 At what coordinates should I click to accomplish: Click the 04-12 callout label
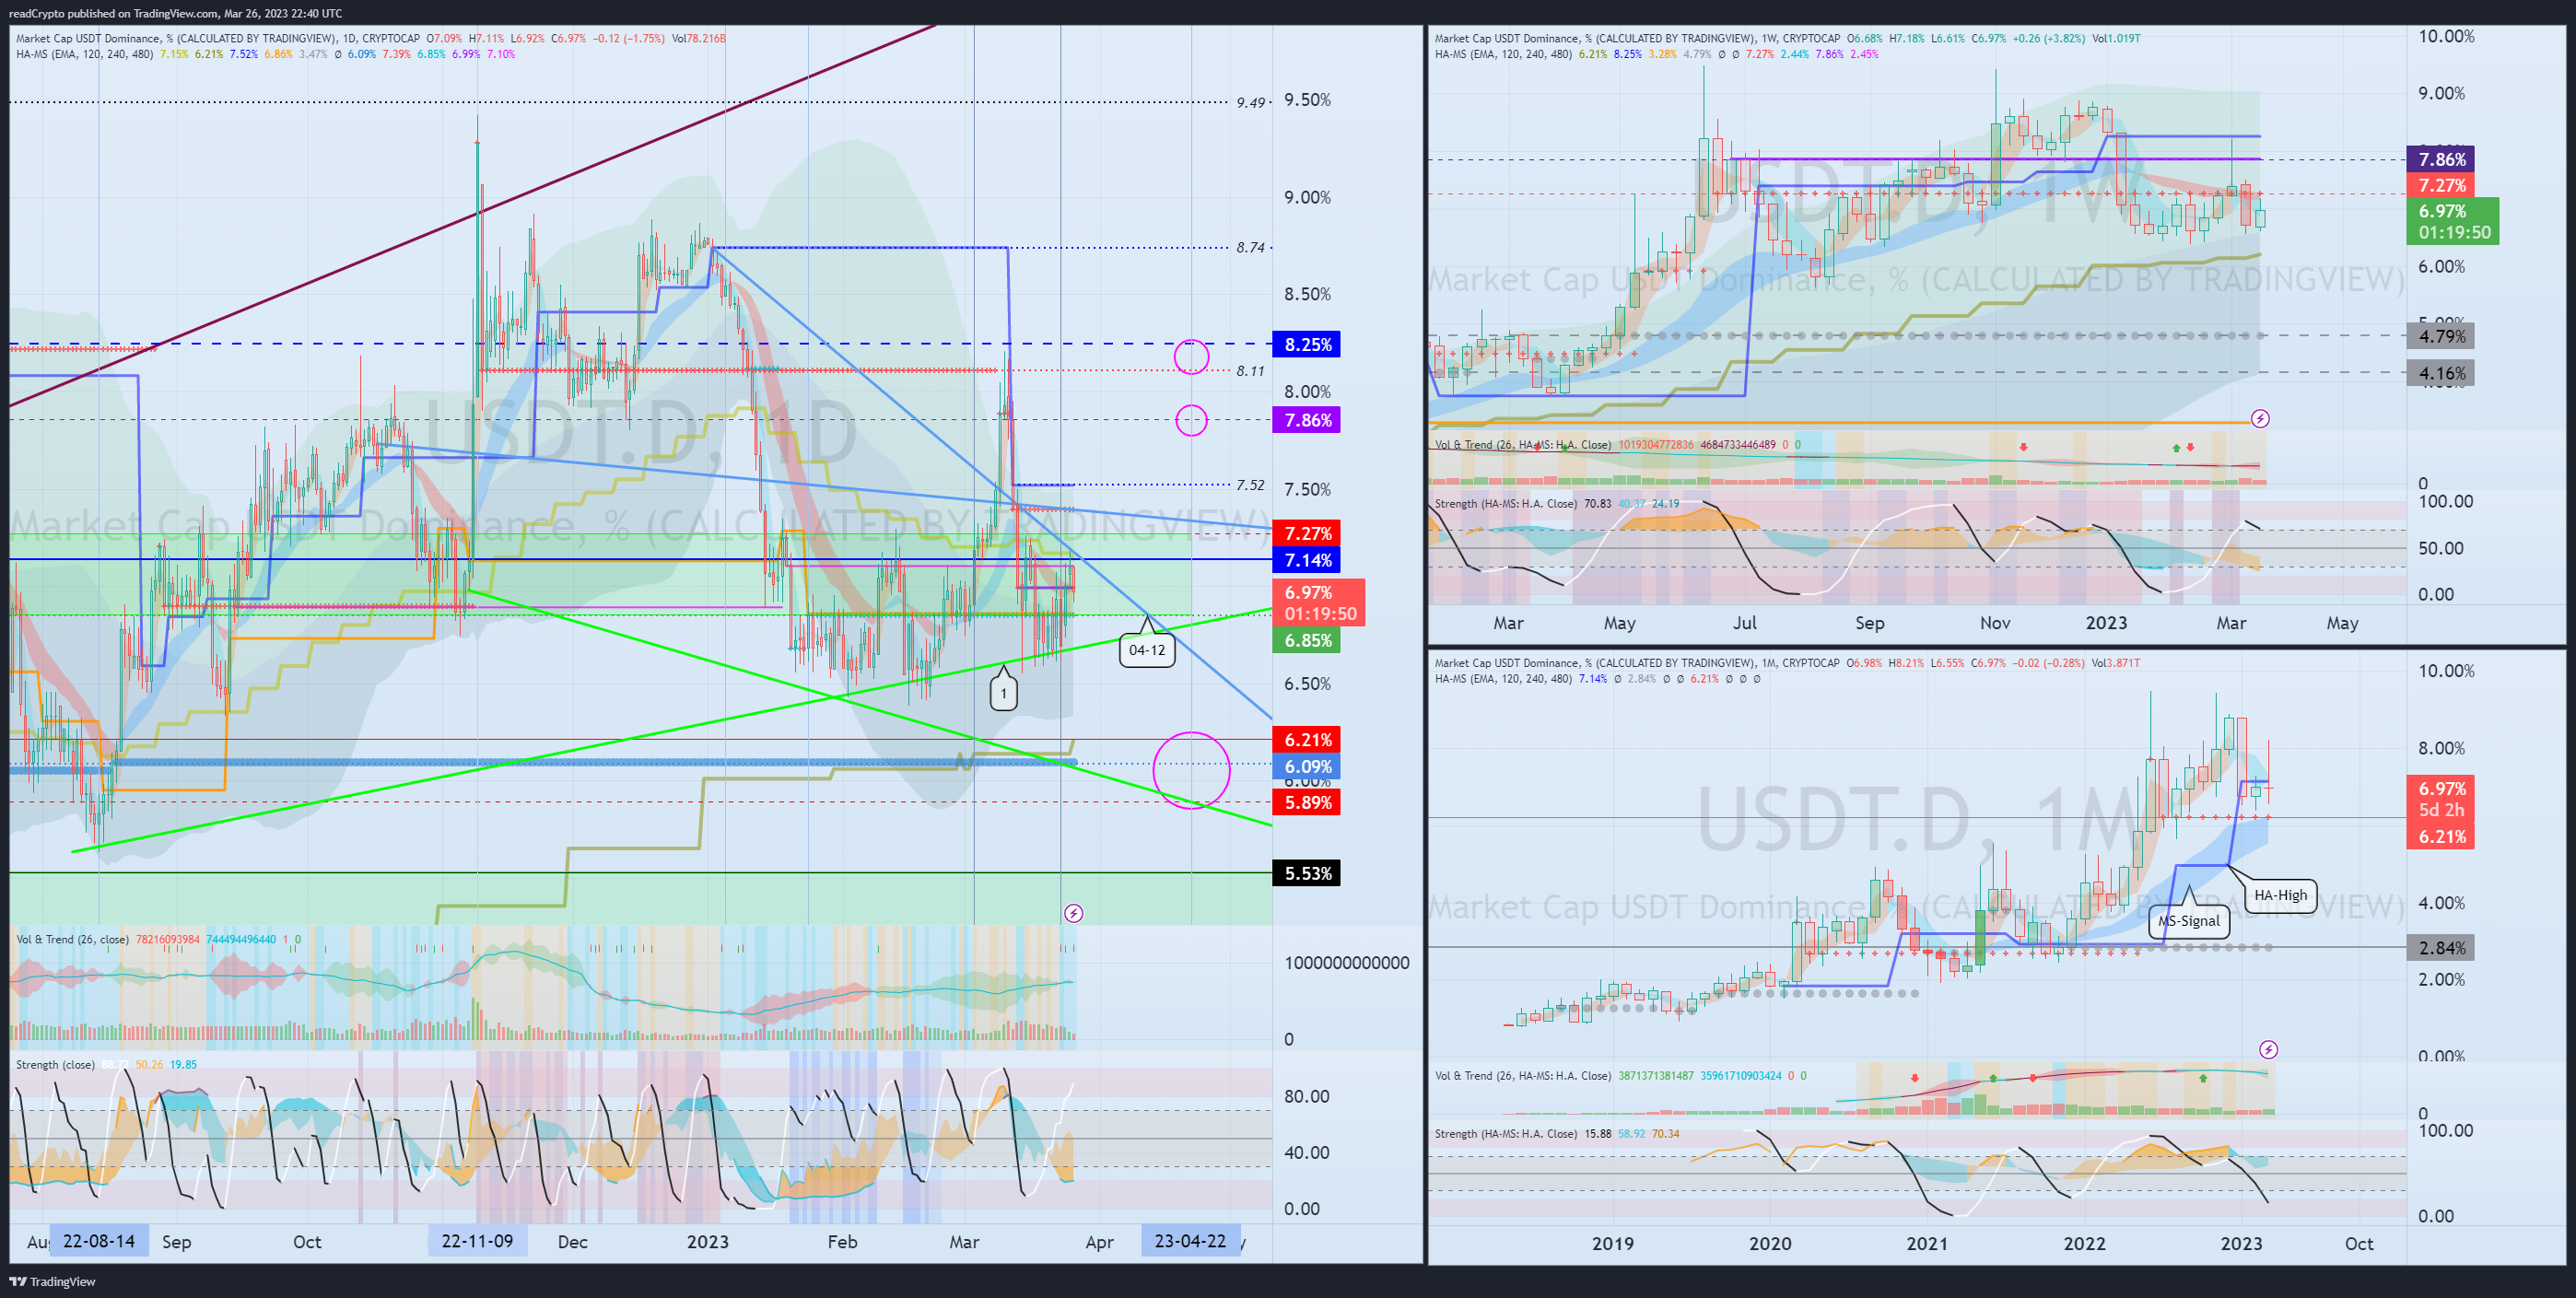coord(1147,650)
